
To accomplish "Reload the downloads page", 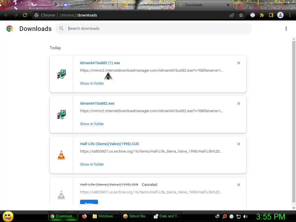I will [25, 15].
